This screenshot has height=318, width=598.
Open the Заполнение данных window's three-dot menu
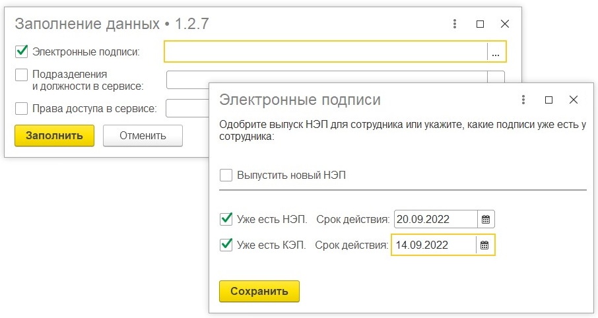[x=455, y=24]
